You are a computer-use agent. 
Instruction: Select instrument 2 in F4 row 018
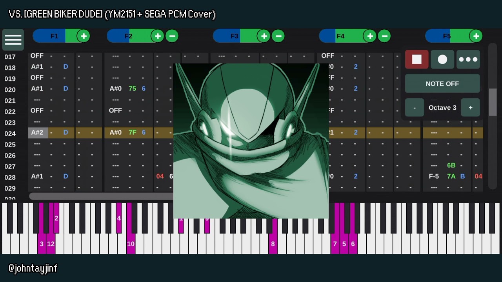(356, 67)
